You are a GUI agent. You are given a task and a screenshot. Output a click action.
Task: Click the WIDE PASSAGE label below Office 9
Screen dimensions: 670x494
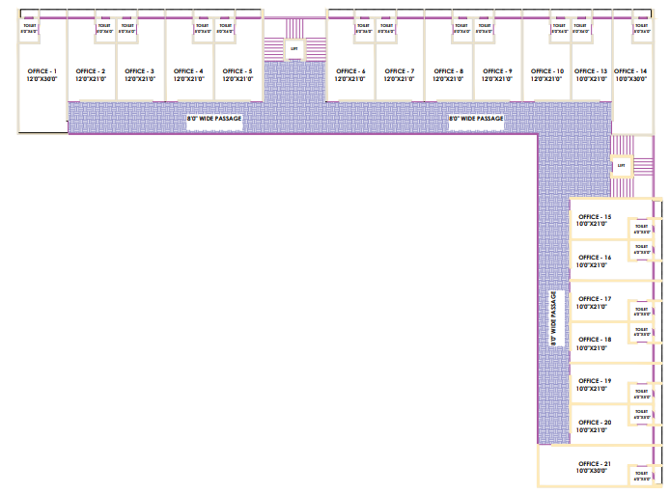[476, 119]
